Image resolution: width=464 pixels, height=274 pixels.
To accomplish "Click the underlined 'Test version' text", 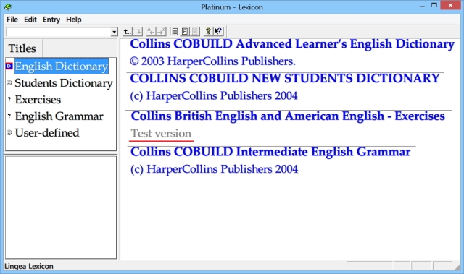I will tap(161, 133).
